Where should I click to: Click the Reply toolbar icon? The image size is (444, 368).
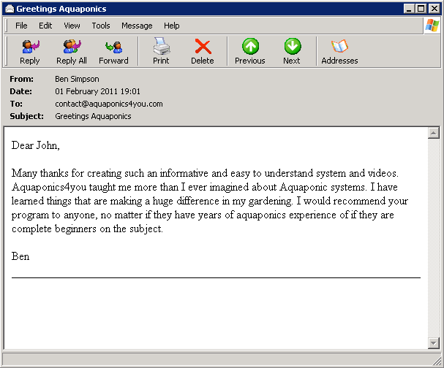pos(30,47)
